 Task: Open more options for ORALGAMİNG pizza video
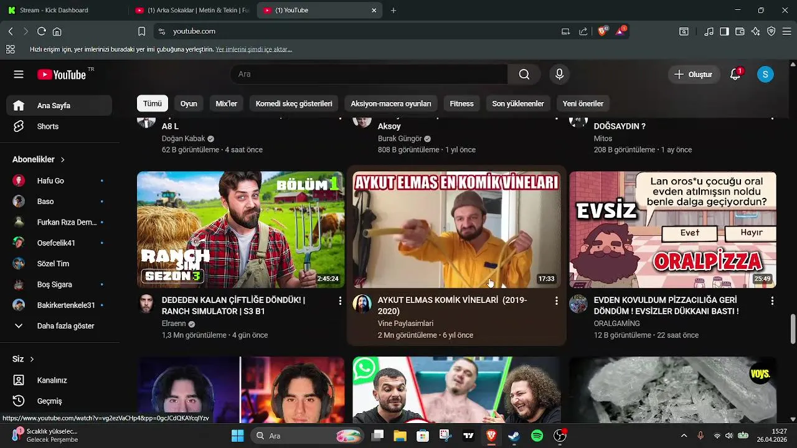(772, 301)
